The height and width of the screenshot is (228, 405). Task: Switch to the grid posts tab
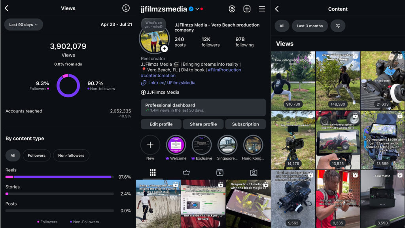click(x=153, y=173)
